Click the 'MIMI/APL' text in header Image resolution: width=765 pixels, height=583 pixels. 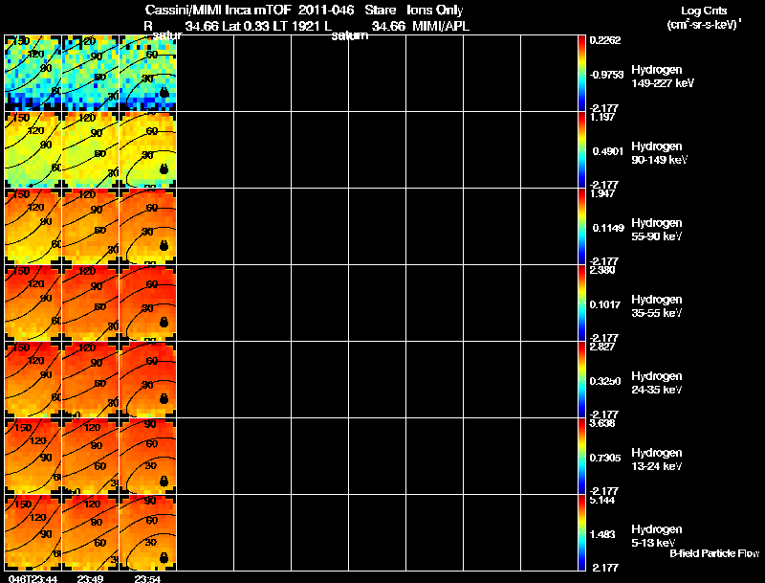tap(441, 27)
